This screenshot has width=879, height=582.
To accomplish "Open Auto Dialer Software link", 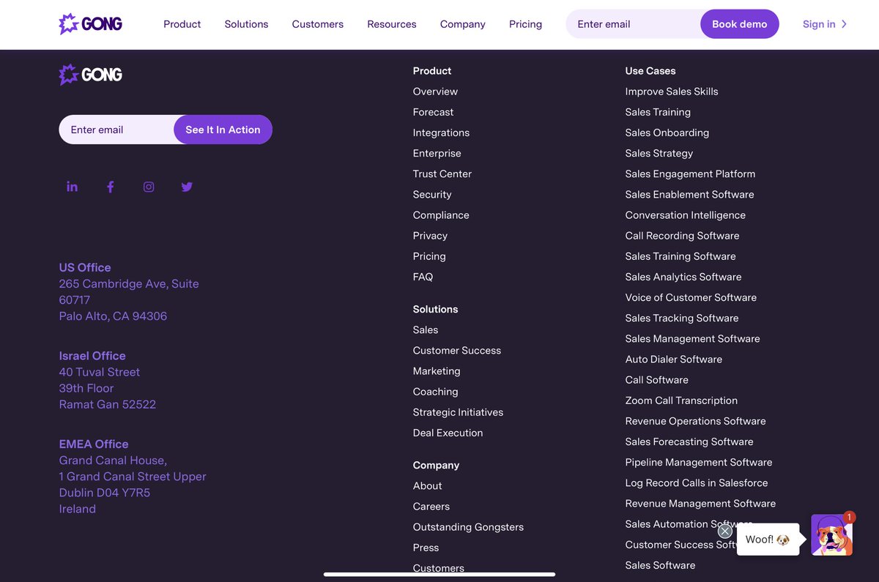I will [x=673, y=359].
